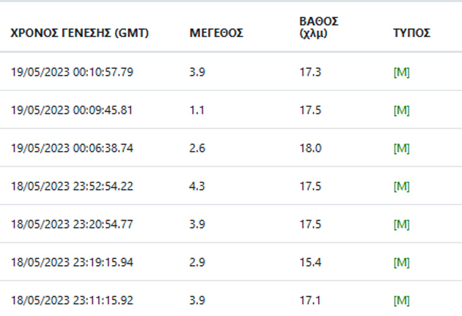Viewport: 462px width, 316px height.
Task: Select the ΒΑΘΟΣ (χλμ) column header
Action: [316, 28]
